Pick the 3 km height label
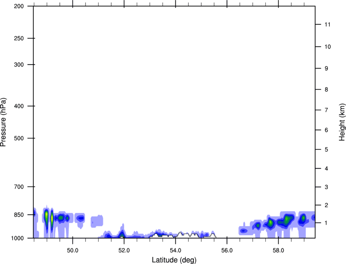Screen dimensions: 346x264 [x=326, y=187]
